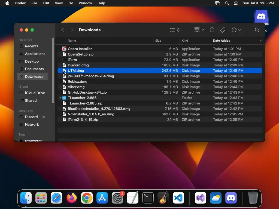Launch Terminal from the Dock
Screen dimensions: 279x209
click(148, 198)
